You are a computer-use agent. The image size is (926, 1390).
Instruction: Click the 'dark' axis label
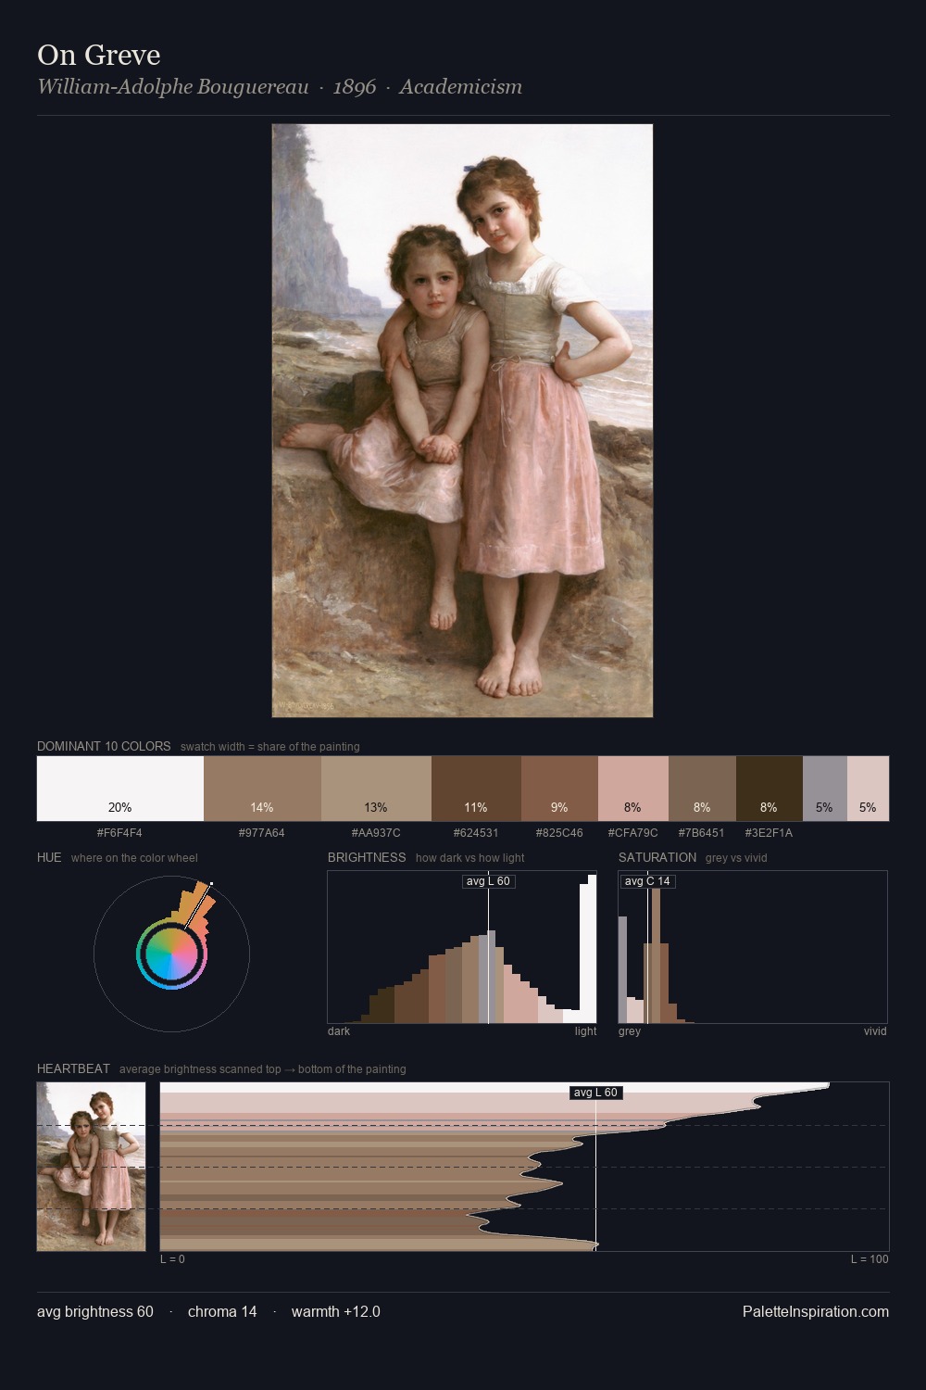click(339, 1031)
